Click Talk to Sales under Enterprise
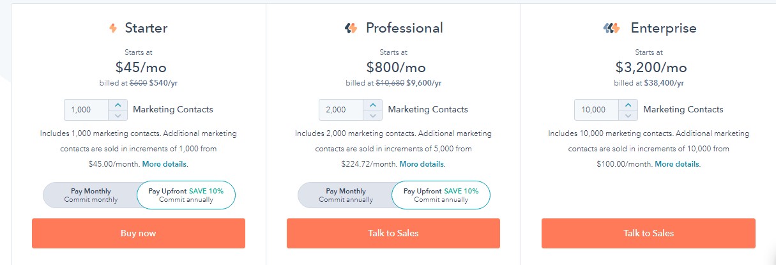The width and height of the screenshot is (776, 265). (648, 233)
